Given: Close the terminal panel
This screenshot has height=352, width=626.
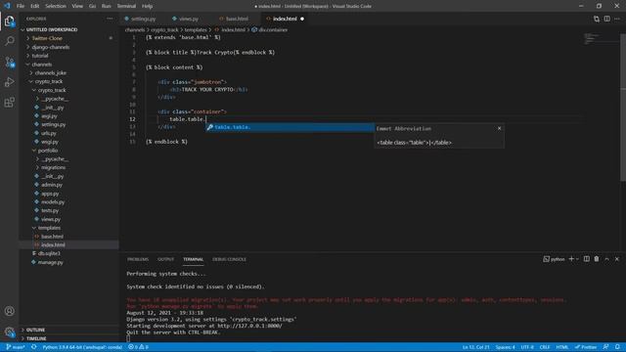Looking at the screenshot, I should (617, 259).
